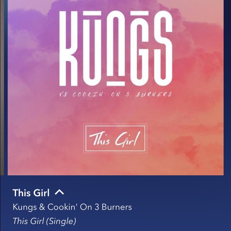This screenshot has height=231, width=231.
Task: Expand track details with the up chevron
Action: pyautogui.click(x=59, y=192)
